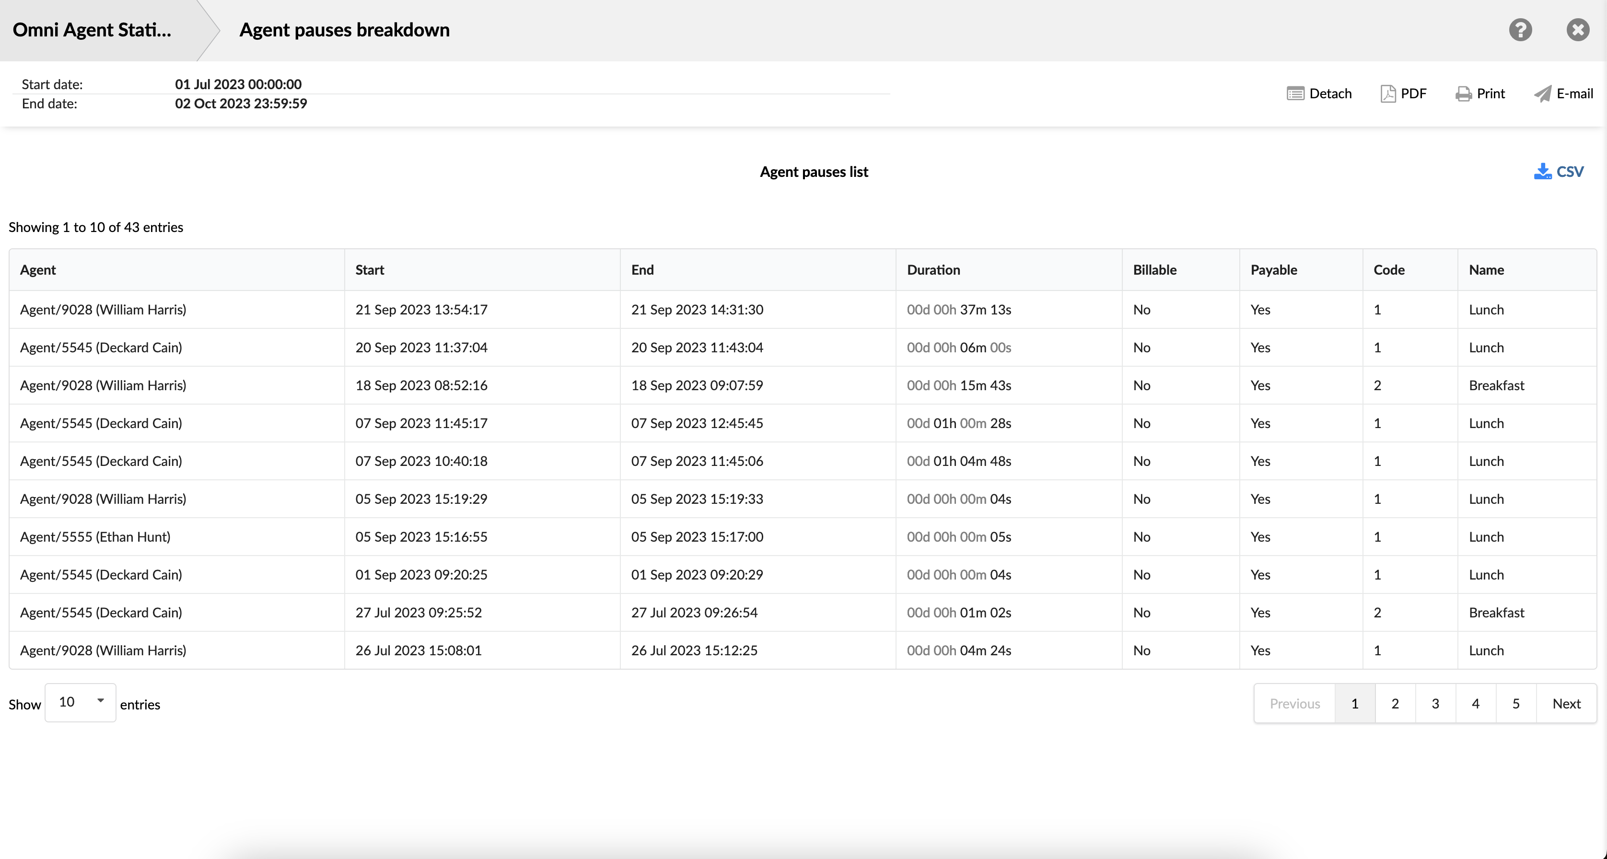Click the Detach window icon

click(x=1295, y=93)
